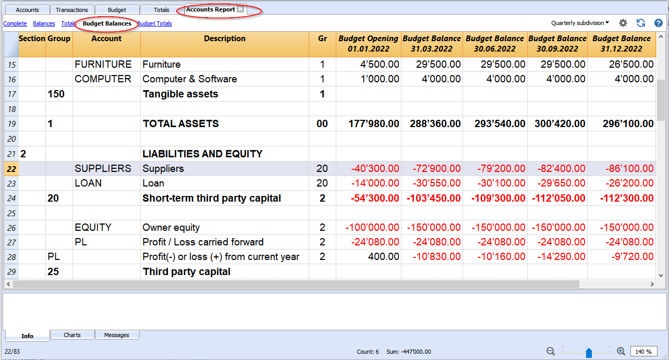669x360 pixels.
Task: Select the 400.00 opening profit value
Action: point(369,257)
